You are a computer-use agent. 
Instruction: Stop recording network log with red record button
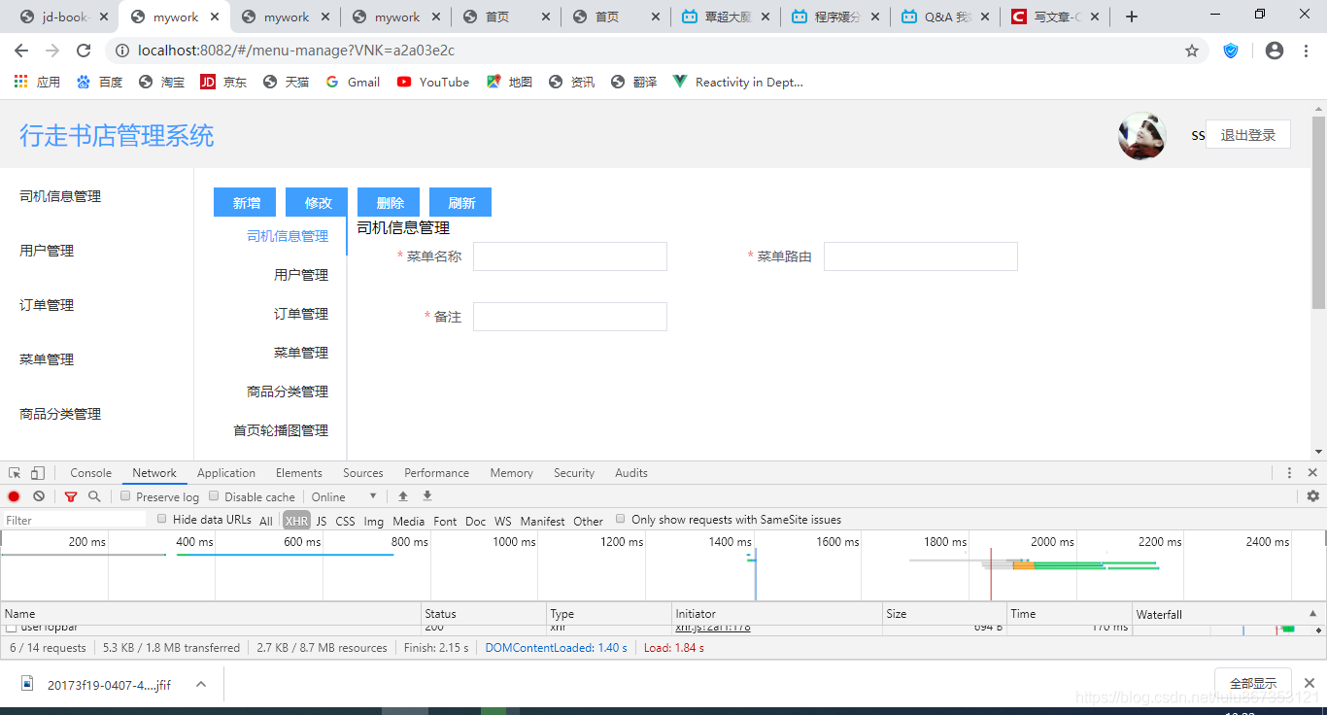[14, 495]
